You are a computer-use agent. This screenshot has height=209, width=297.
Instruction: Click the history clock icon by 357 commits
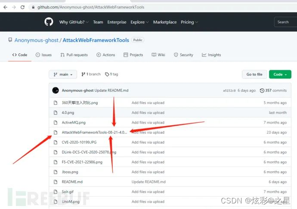click(262, 91)
